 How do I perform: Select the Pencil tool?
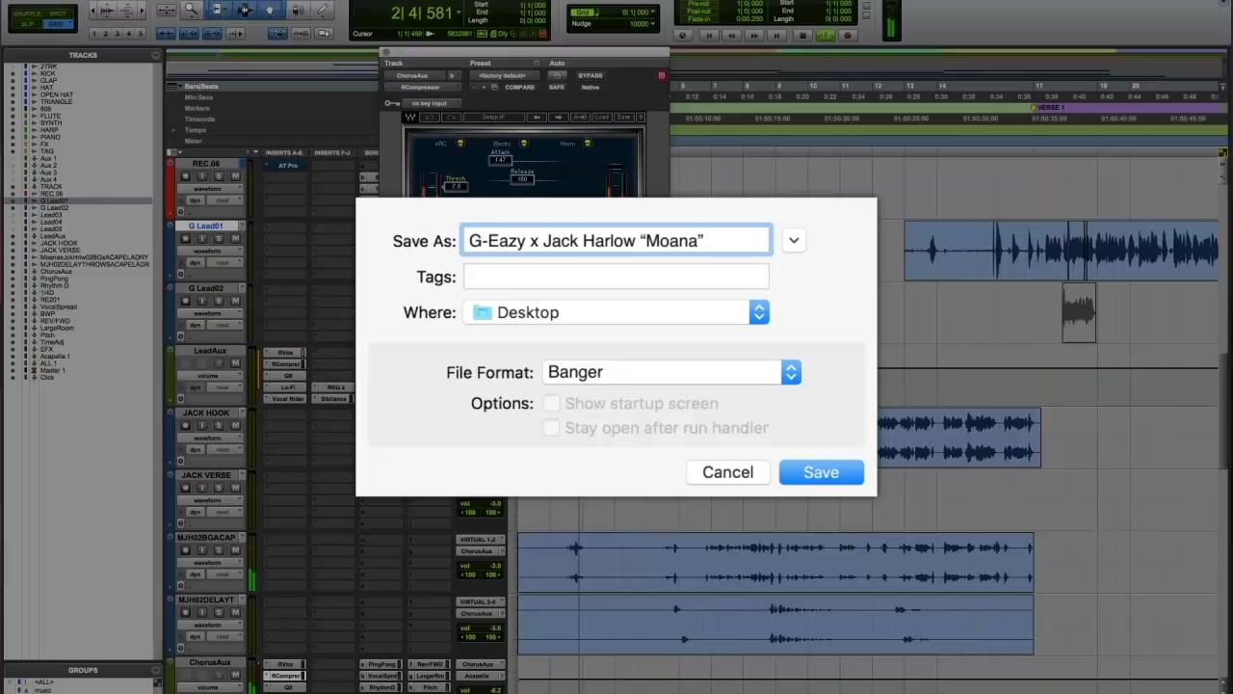click(322, 10)
